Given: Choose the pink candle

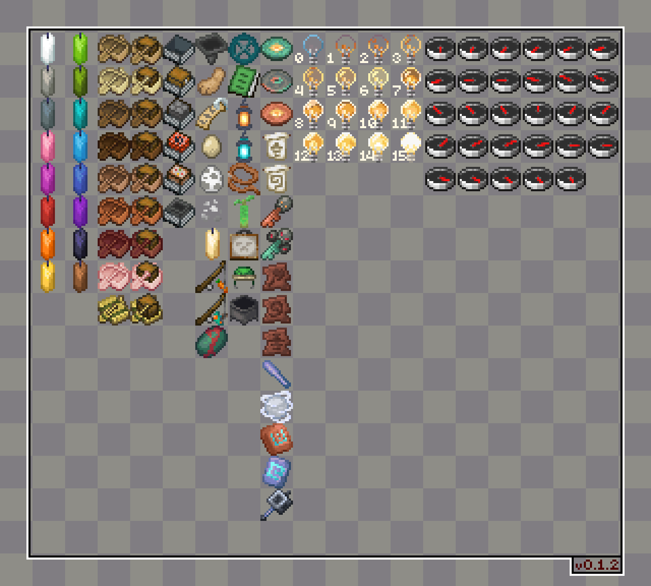Looking at the screenshot, I should tap(47, 146).
